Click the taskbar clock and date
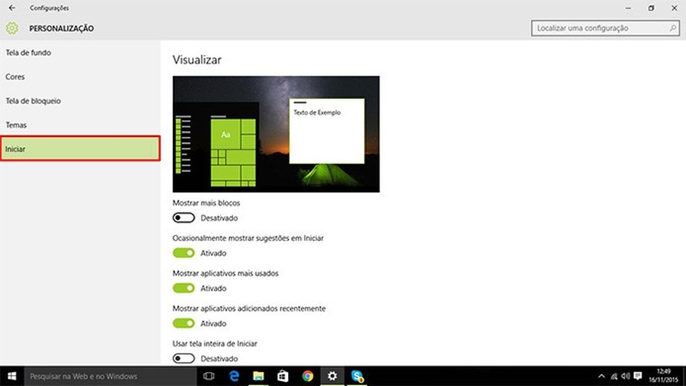 [x=663, y=376]
